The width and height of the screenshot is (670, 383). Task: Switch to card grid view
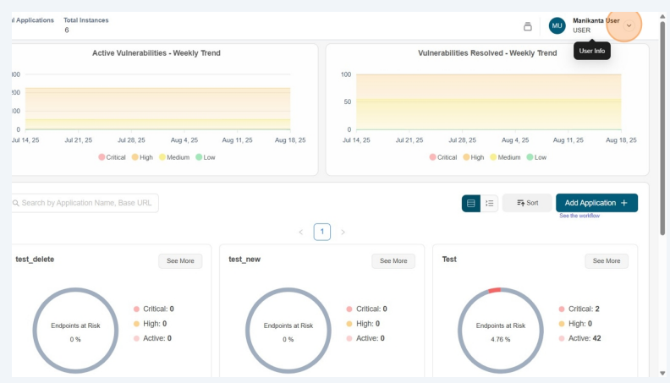[x=471, y=203]
